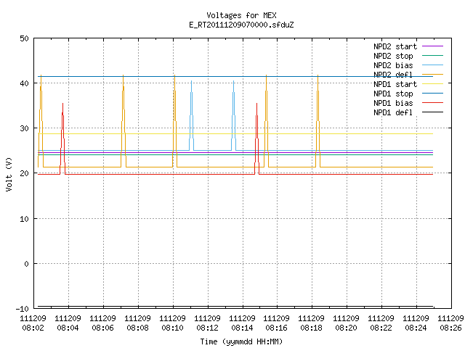This screenshot has height=348, width=465.
Task: Click the x-axis tick label 08:22
Action: 381,328
